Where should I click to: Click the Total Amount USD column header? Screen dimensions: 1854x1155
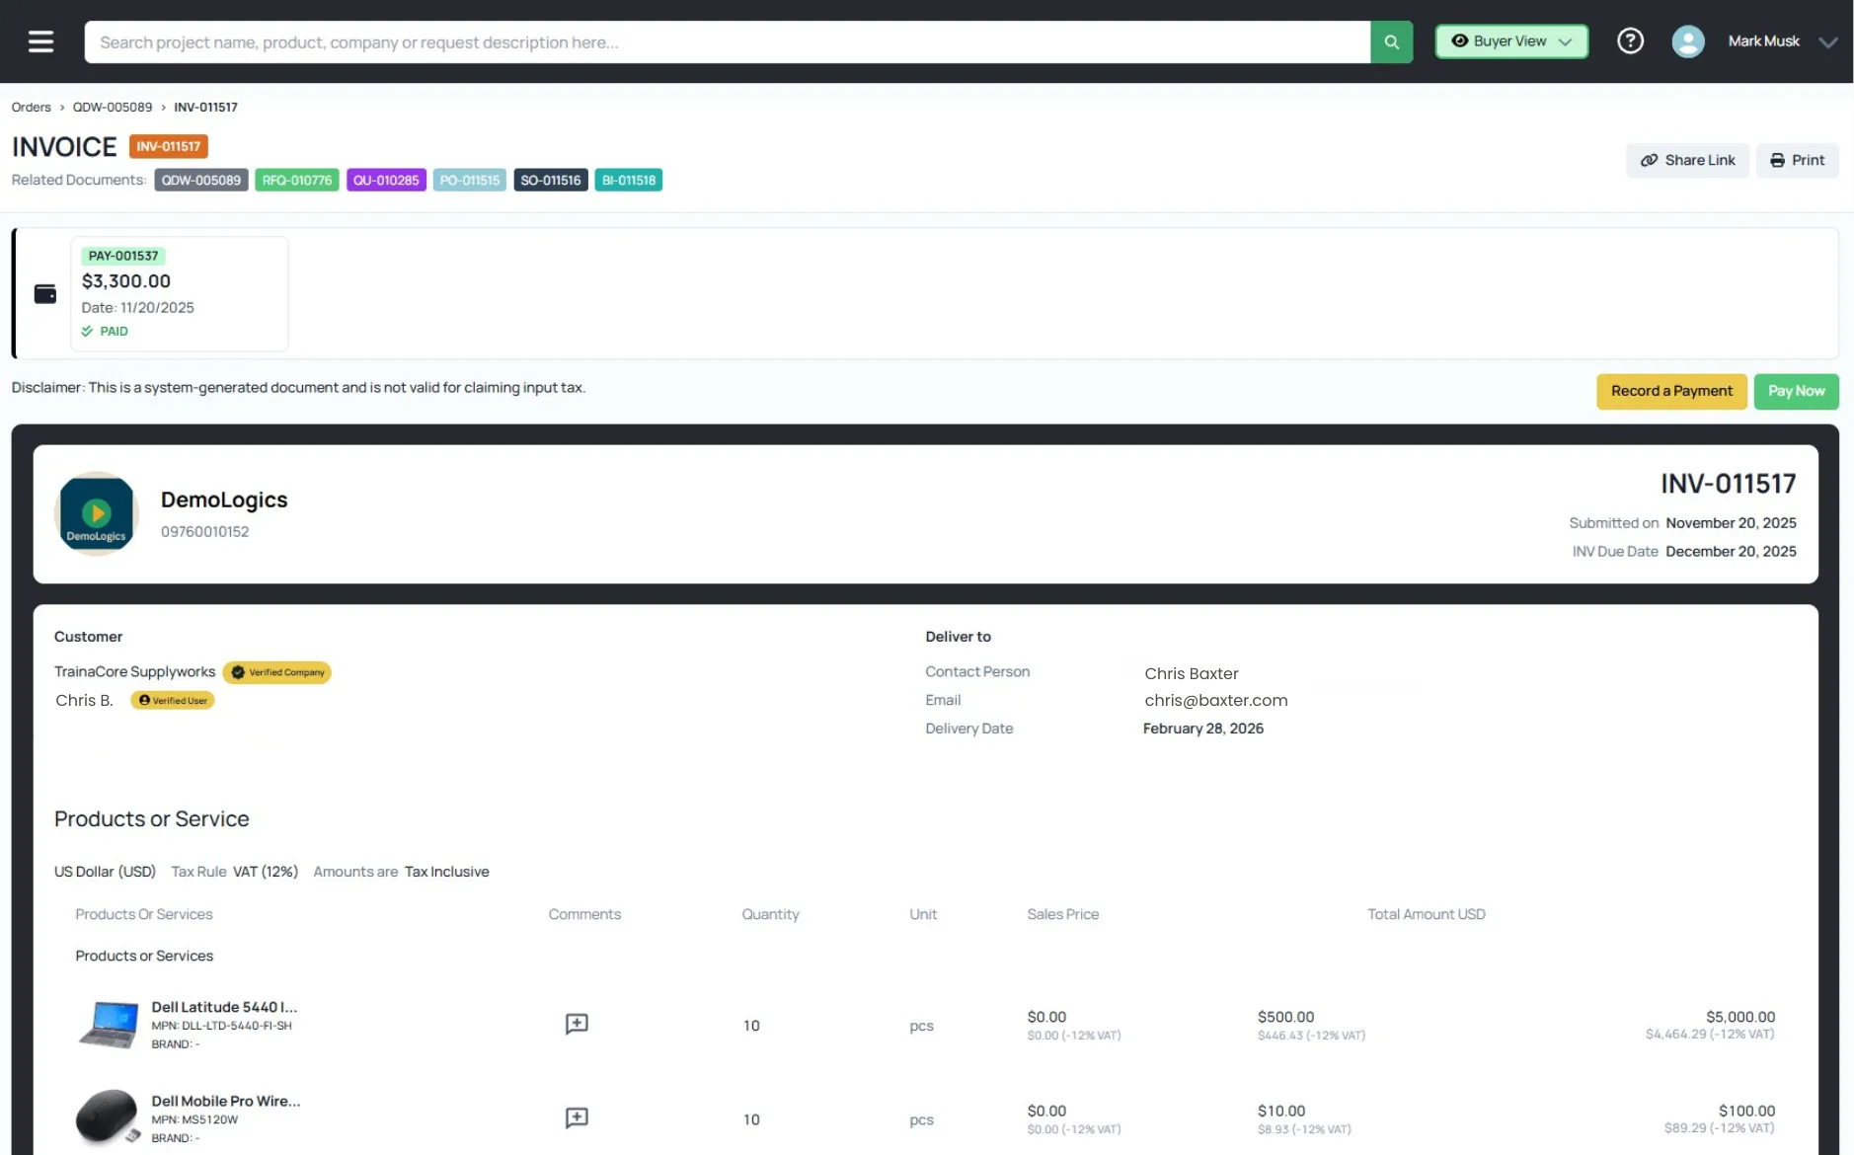click(x=1426, y=914)
